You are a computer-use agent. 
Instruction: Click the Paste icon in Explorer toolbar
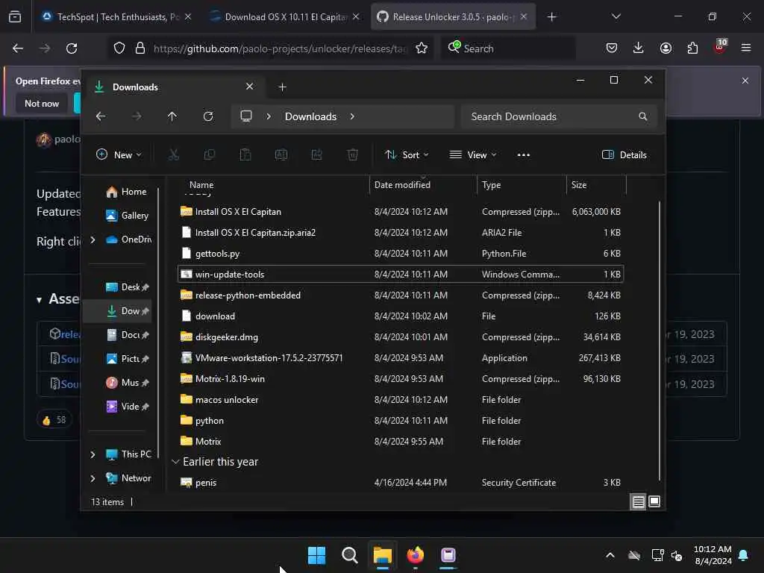(x=245, y=155)
